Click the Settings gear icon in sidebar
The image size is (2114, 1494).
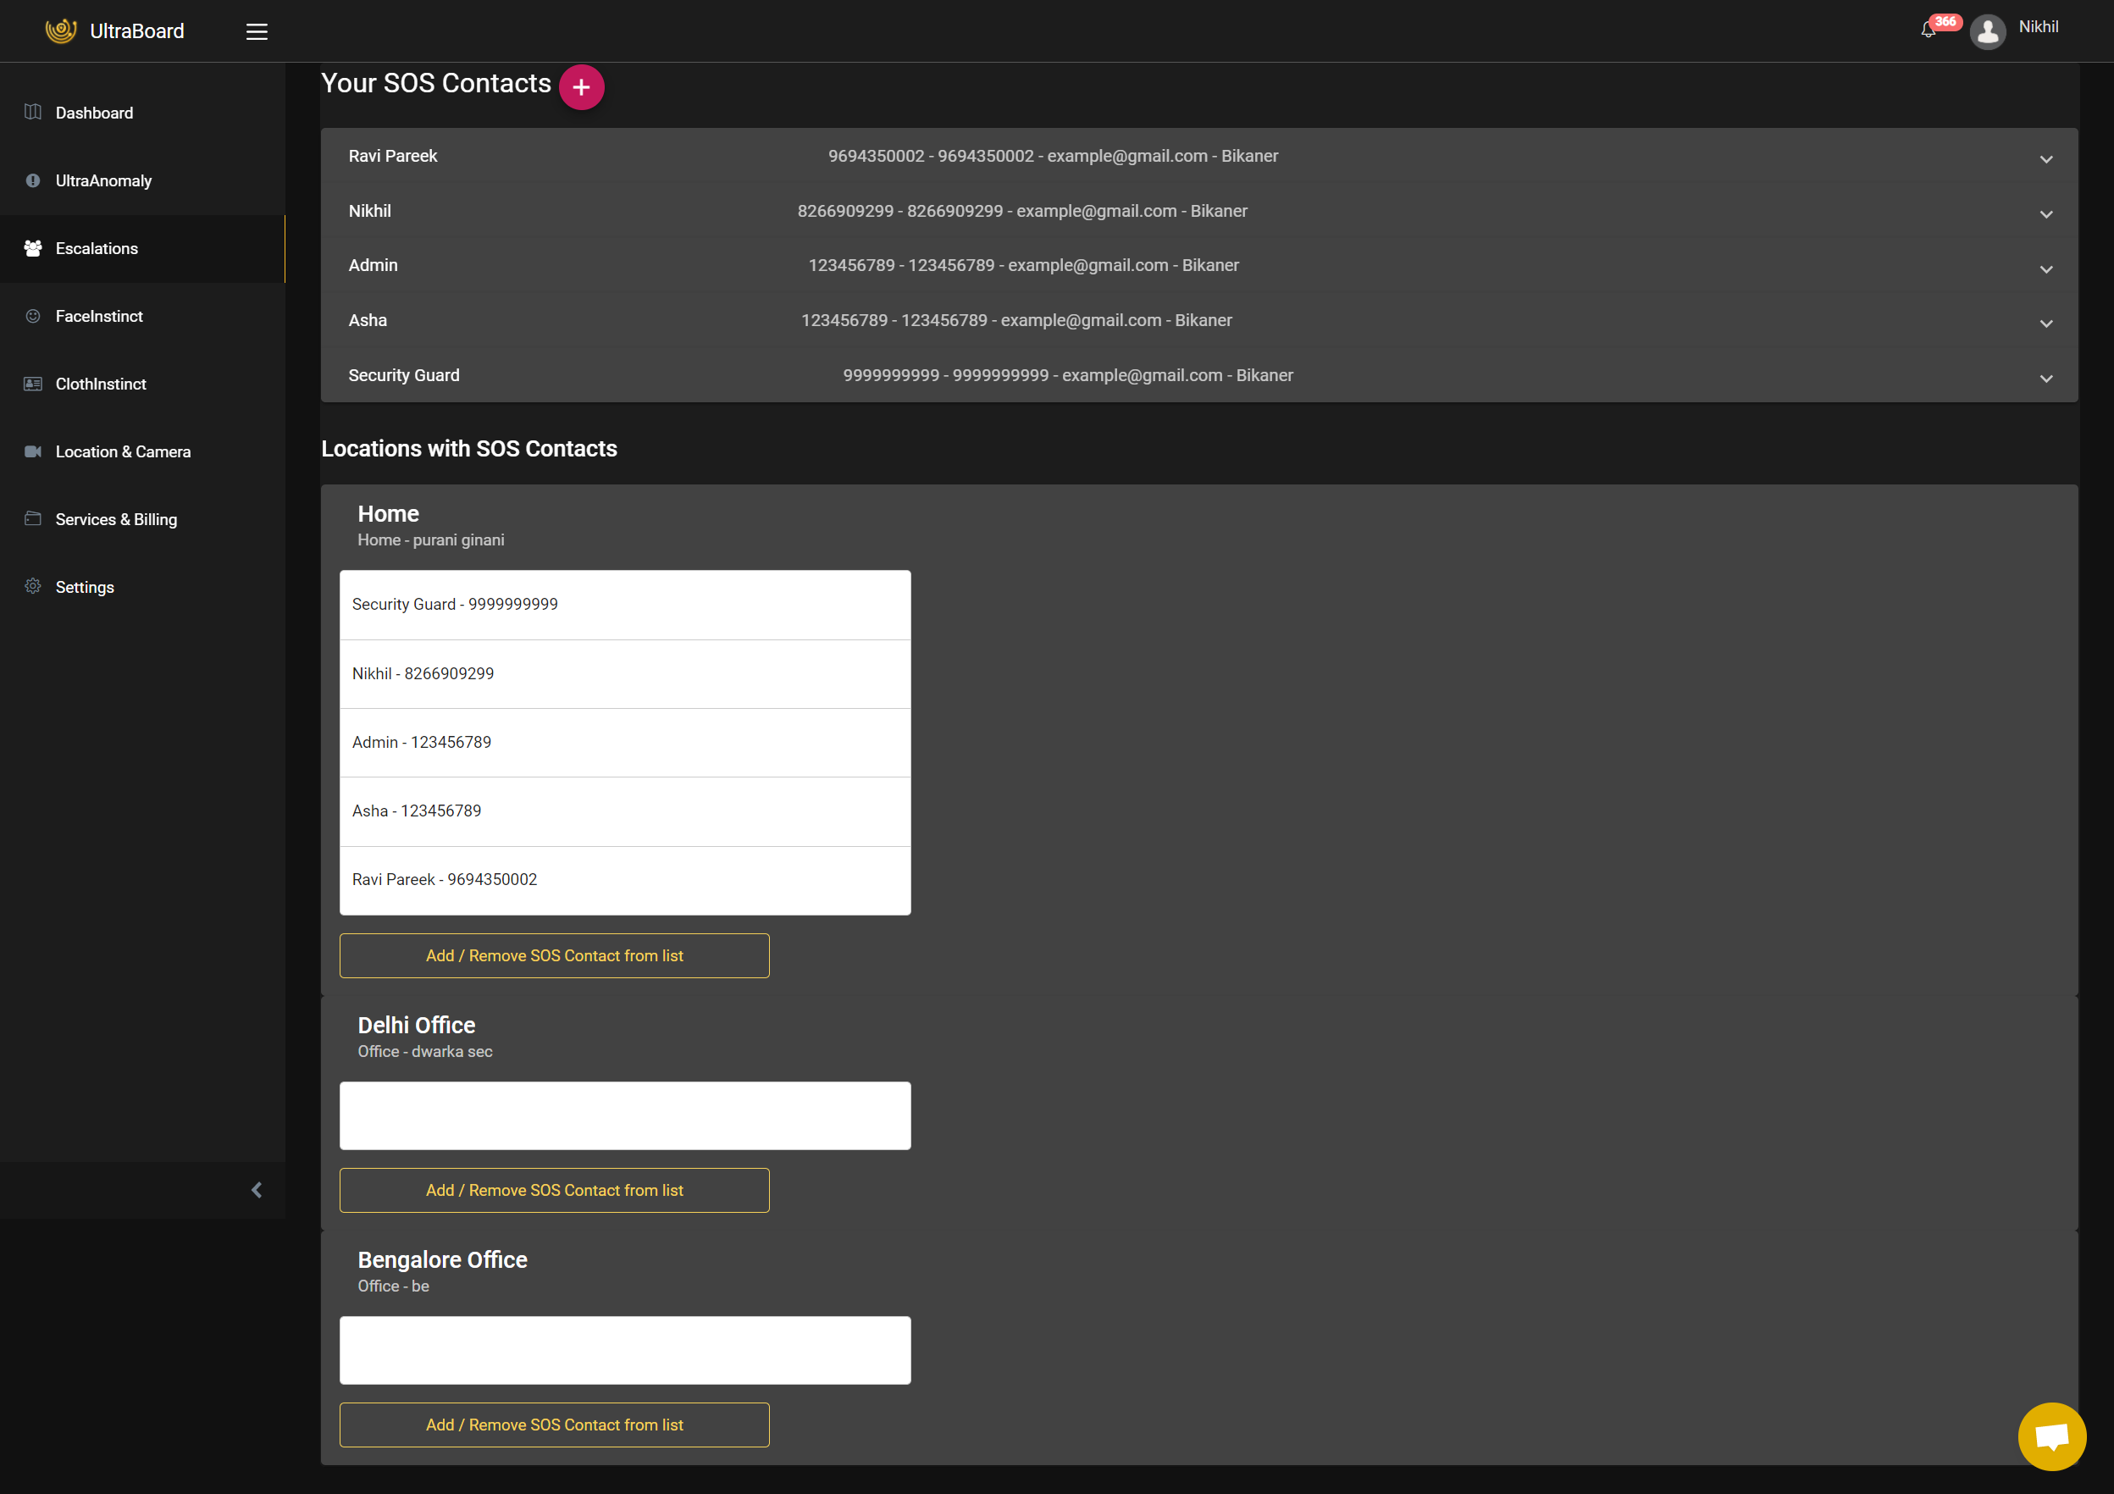(x=33, y=586)
